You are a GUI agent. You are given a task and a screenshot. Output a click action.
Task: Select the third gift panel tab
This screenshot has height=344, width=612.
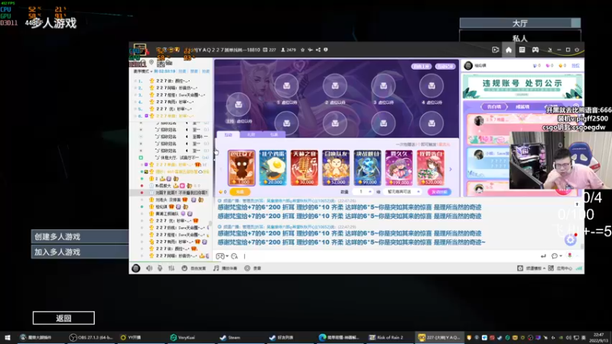(x=274, y=135)
